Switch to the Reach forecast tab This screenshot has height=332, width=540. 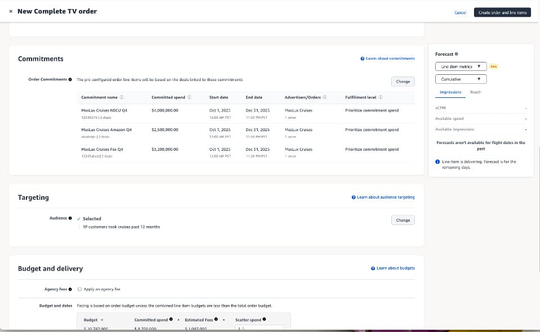pyautogui.click(x=475, y=92)
